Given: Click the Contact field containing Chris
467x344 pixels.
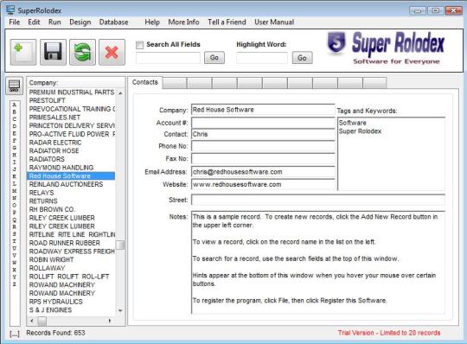Looking at the screenshot, I should pos(263,134).
